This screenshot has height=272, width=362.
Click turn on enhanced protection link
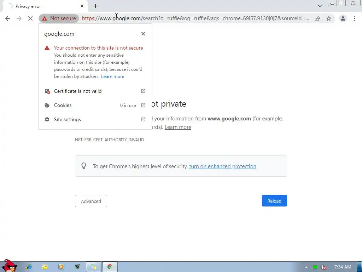[223, 166]
